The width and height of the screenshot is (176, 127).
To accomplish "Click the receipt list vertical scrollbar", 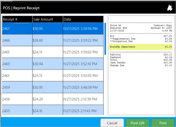I will click(x=105, y=39).
